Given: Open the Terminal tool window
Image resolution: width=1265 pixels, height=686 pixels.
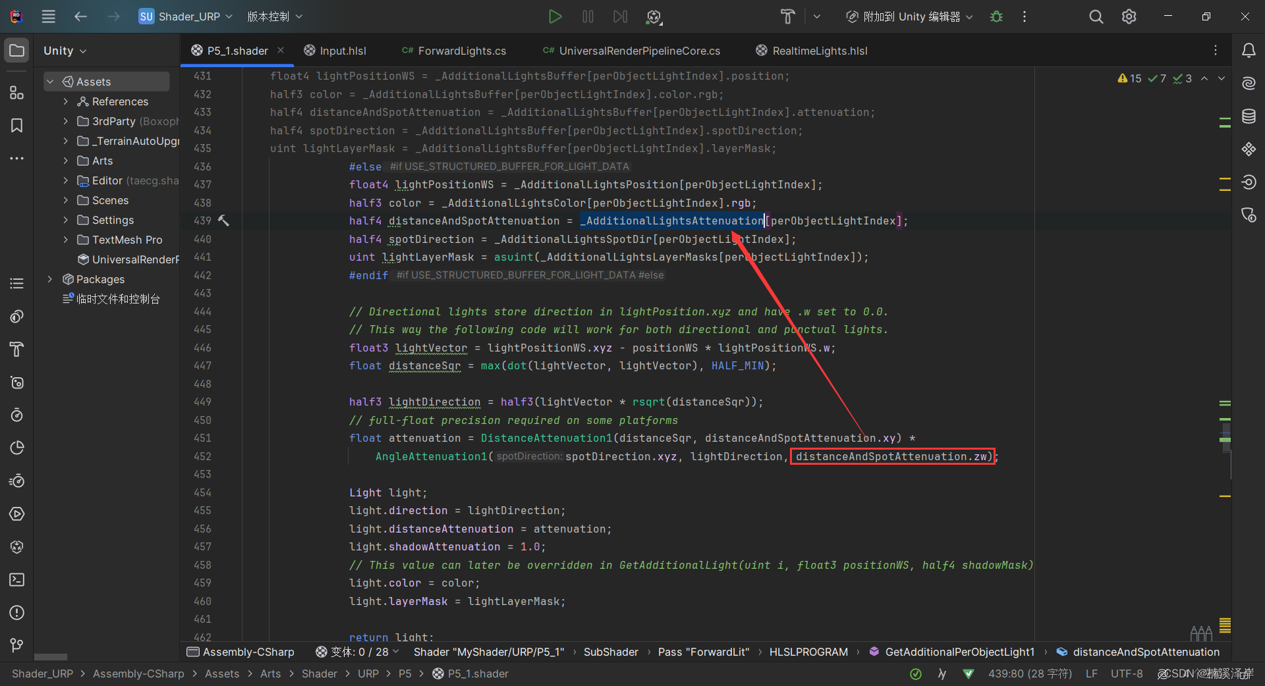Looking at the screenshot, I should click(x=17, y=579).
